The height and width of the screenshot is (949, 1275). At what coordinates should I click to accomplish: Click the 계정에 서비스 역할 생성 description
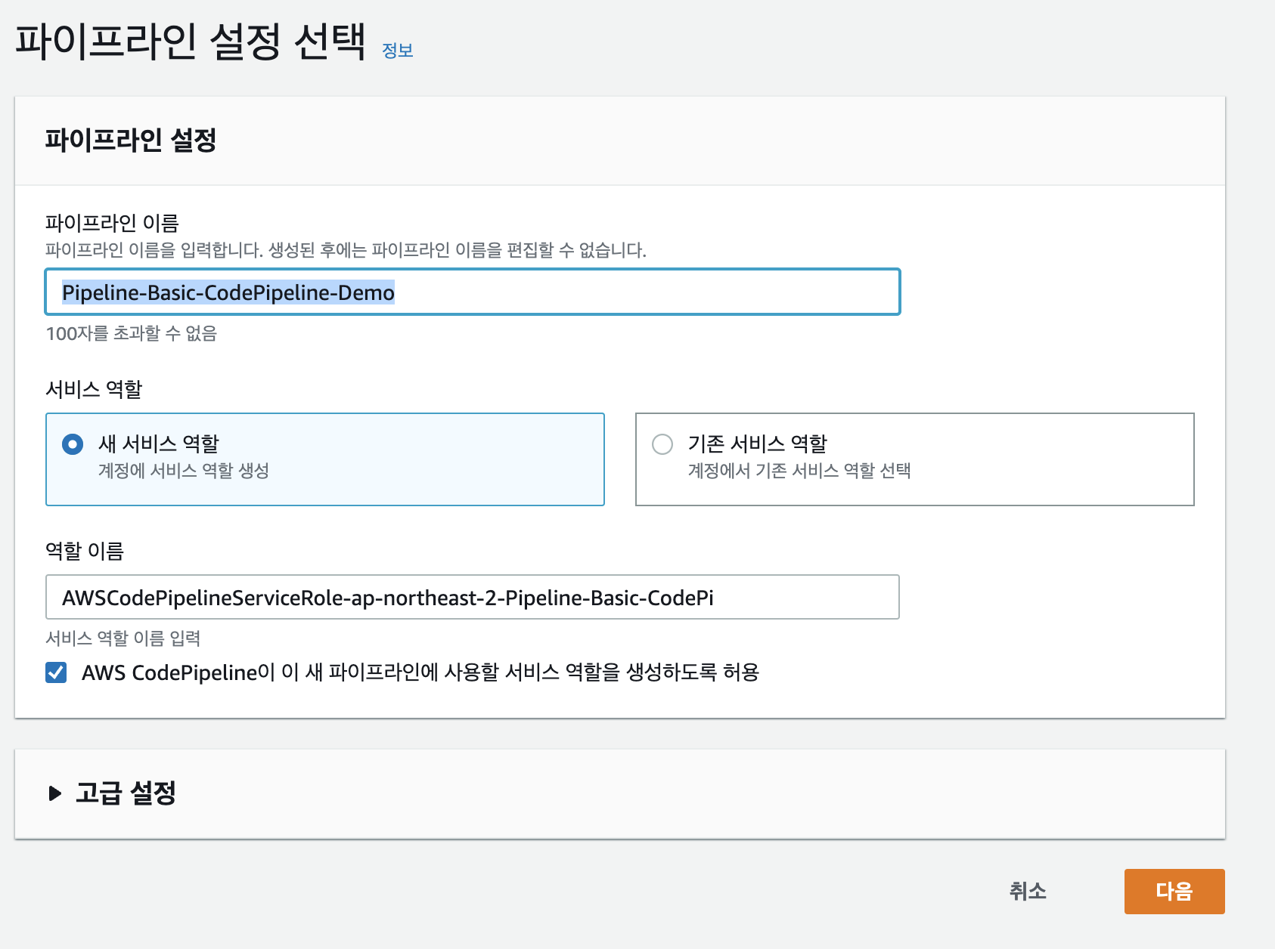(184, 471)
